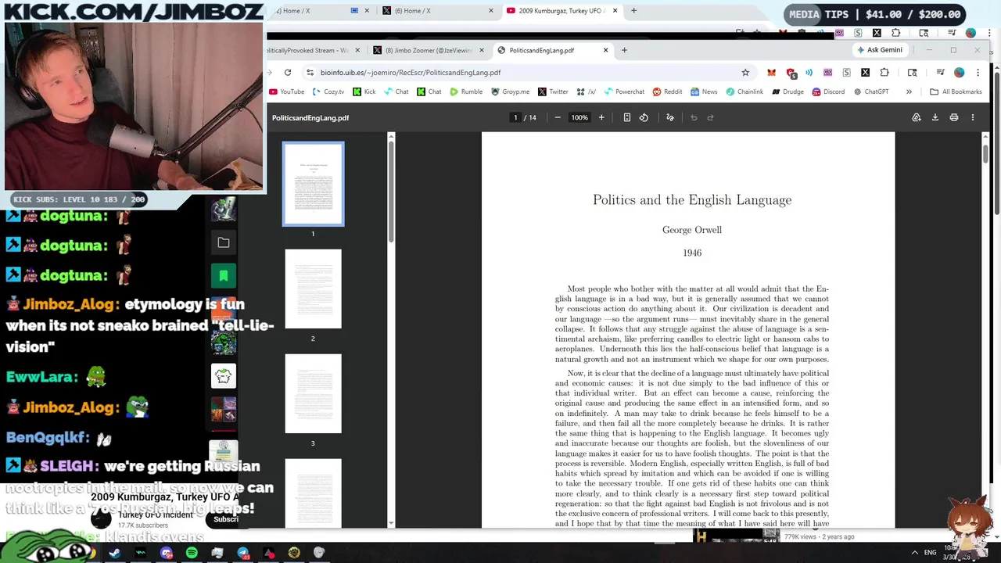The width and height of the screenshot is (1001, 563).
Task: Select page 3 thumbnail
Action: (313, 393)
